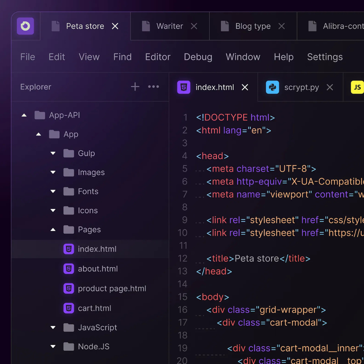Close the scrypt.py editor tab
The height and width of the screenshot is (364, 364).
point(330,87)
